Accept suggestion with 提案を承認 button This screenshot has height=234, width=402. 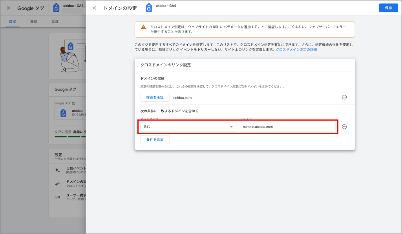coord(155,97)
